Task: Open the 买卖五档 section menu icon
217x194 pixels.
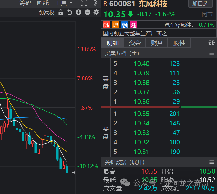Action: point(212,53)
